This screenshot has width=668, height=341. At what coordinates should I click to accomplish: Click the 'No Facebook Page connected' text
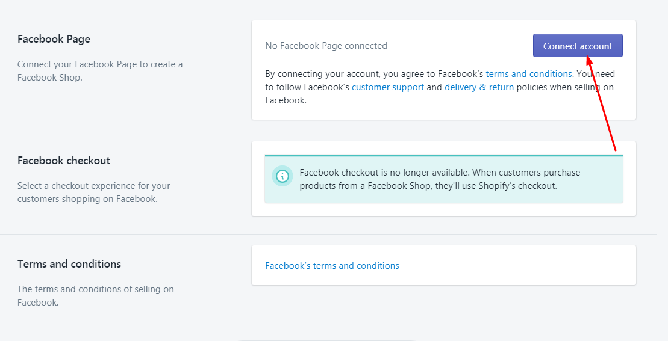[x=326, y=46]
